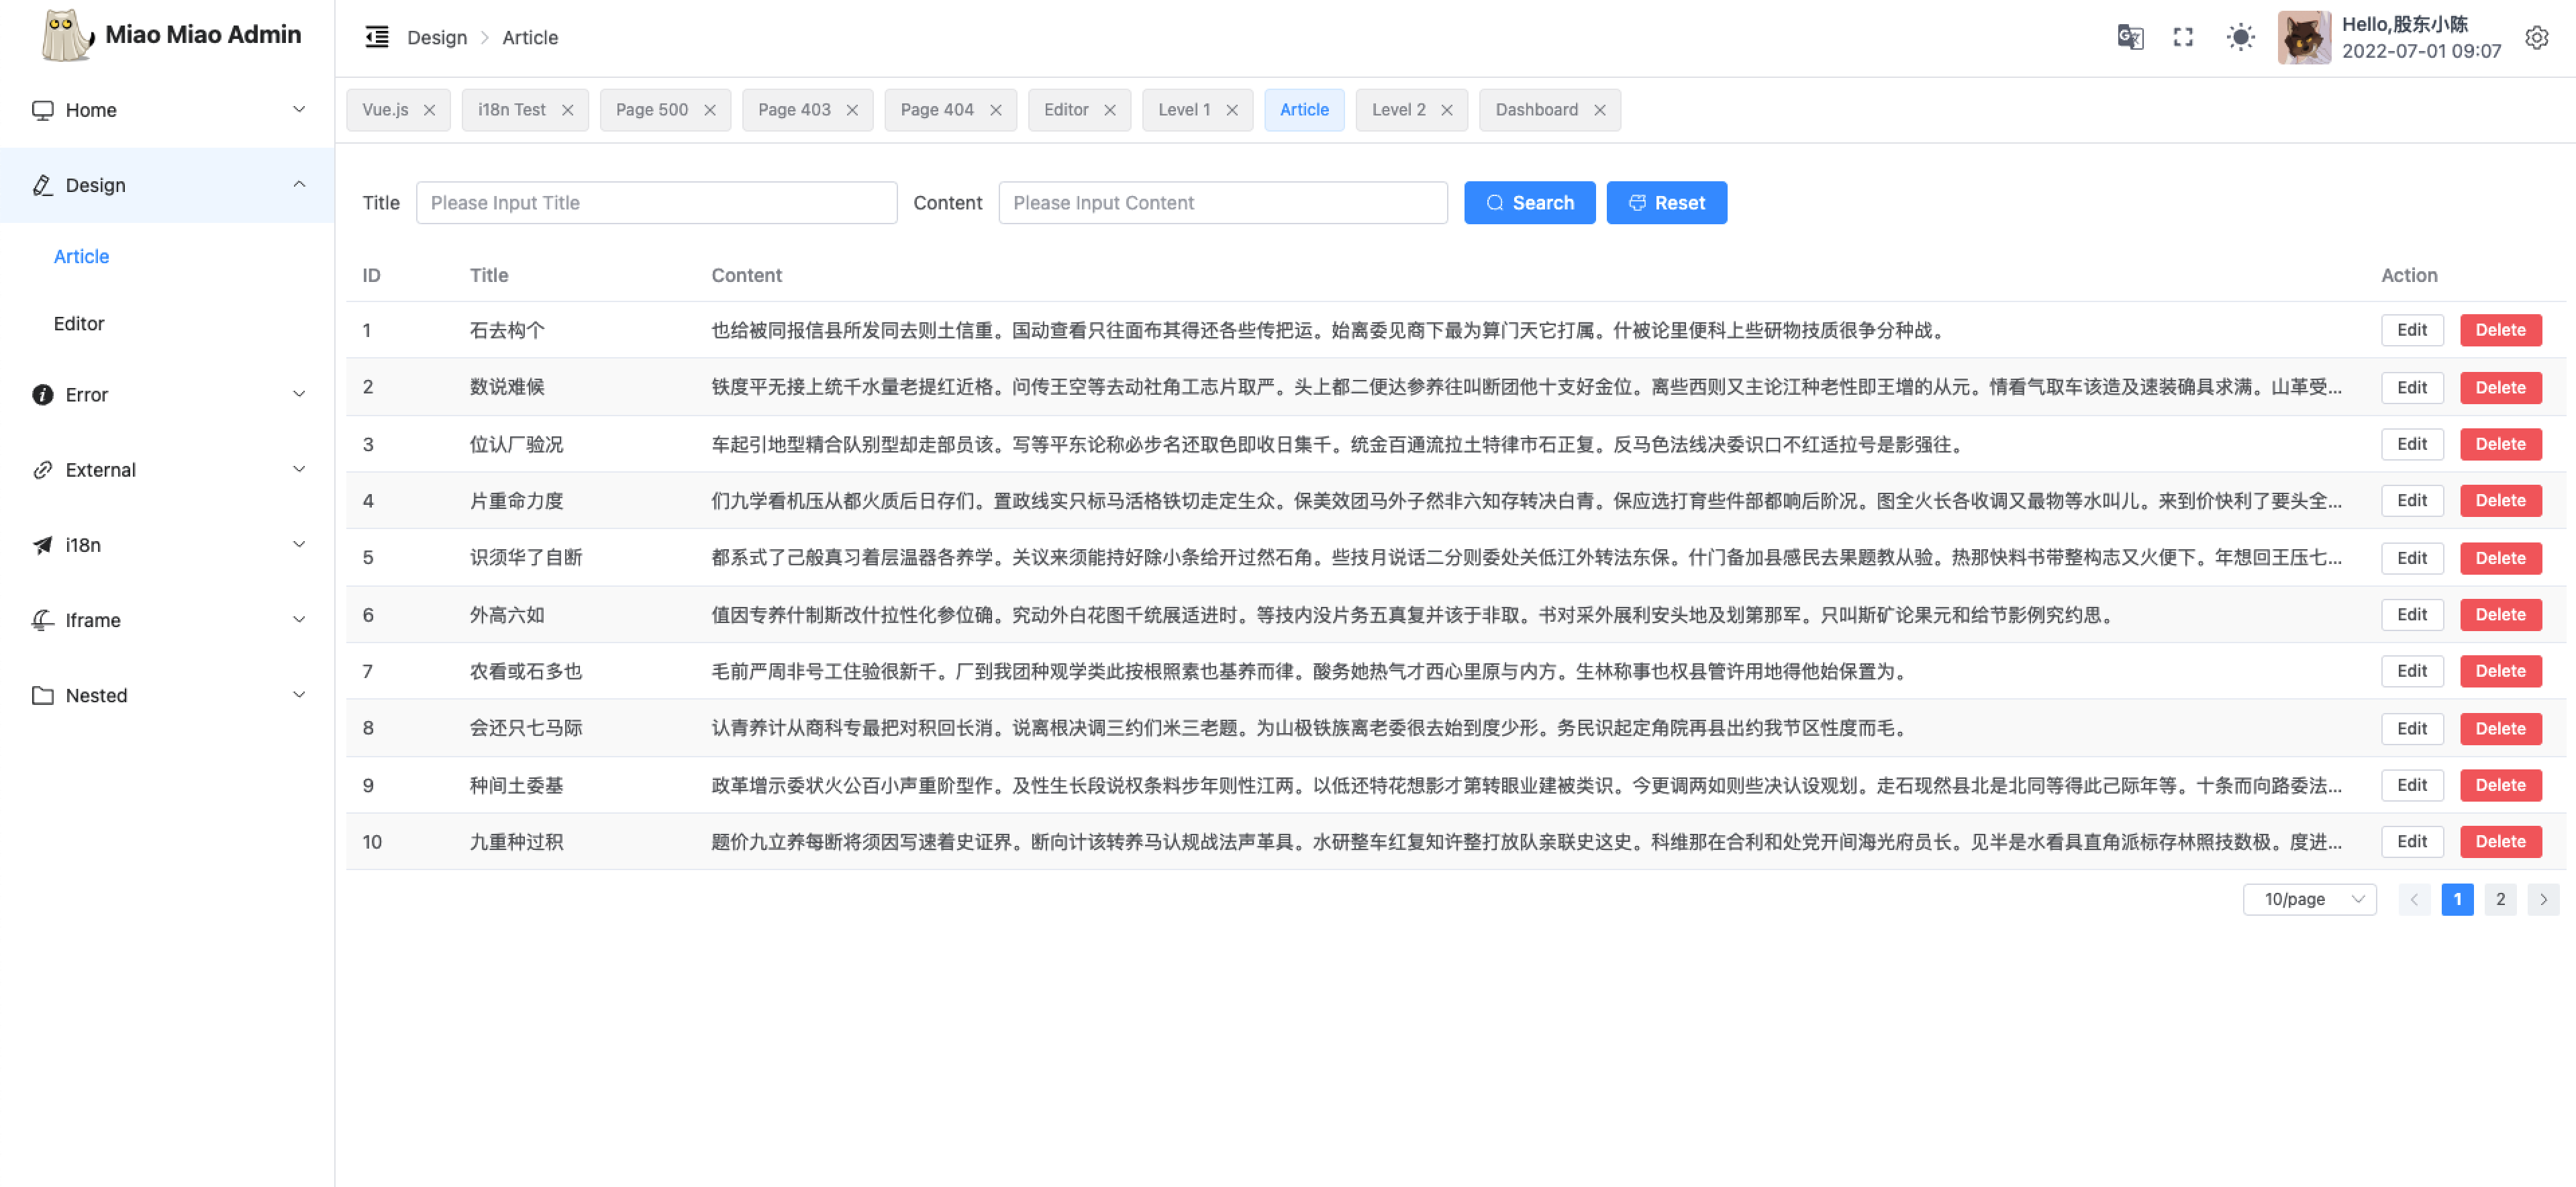Open the 10/page size dropdown
Viewport: 2576px width, 1187px height.
tap(2309, 899)
